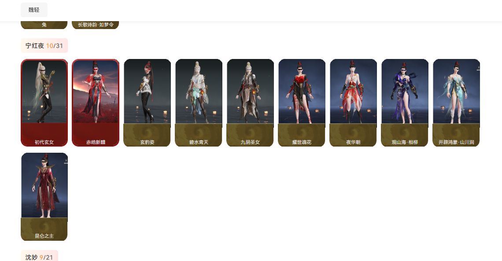Click the 观山海·相柳 gold name banner

[405, 135]
